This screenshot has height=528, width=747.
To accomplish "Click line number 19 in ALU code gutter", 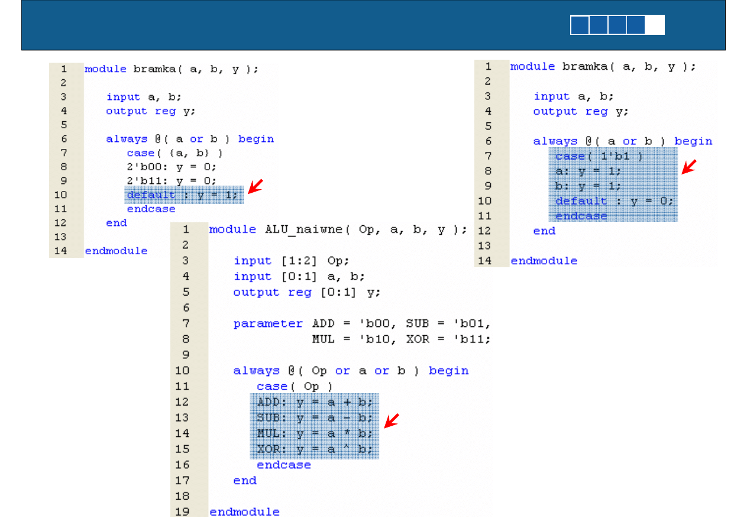I will click(x=182, y=511).
